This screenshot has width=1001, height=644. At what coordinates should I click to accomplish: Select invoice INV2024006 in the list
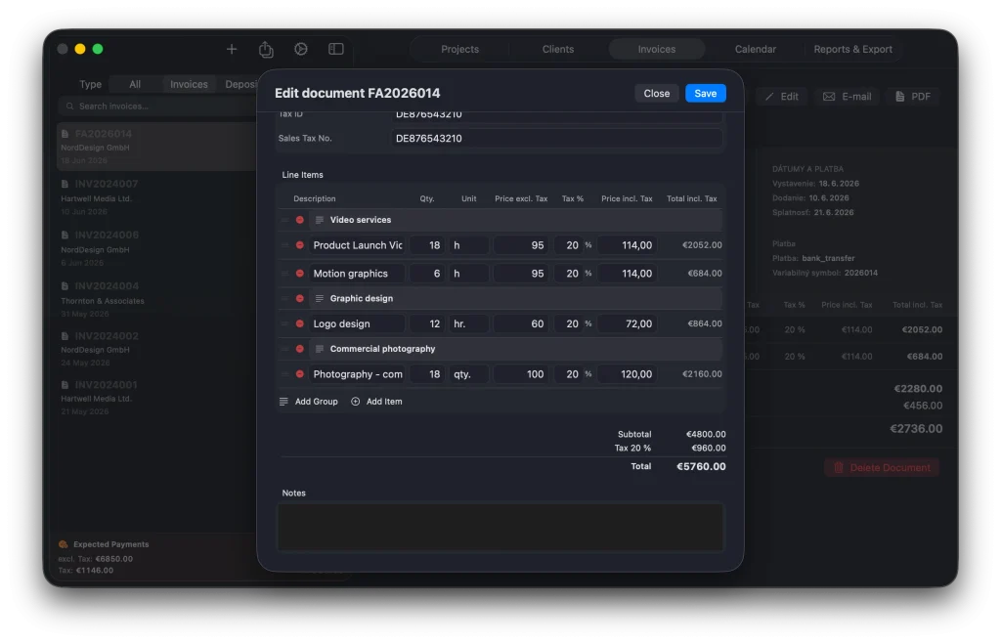pos(156,248)
